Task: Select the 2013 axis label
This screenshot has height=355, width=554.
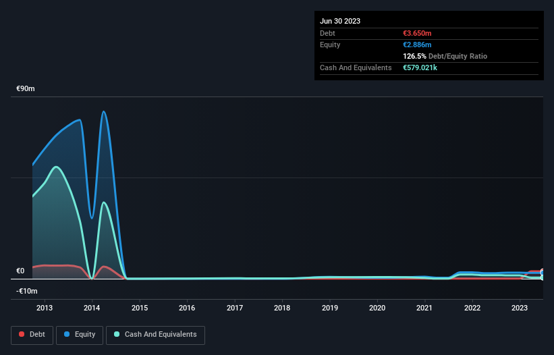Action: click(45, 308)
